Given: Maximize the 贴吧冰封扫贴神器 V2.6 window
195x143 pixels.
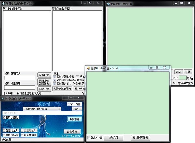Looking at the screenshot, I should point(90,3).
